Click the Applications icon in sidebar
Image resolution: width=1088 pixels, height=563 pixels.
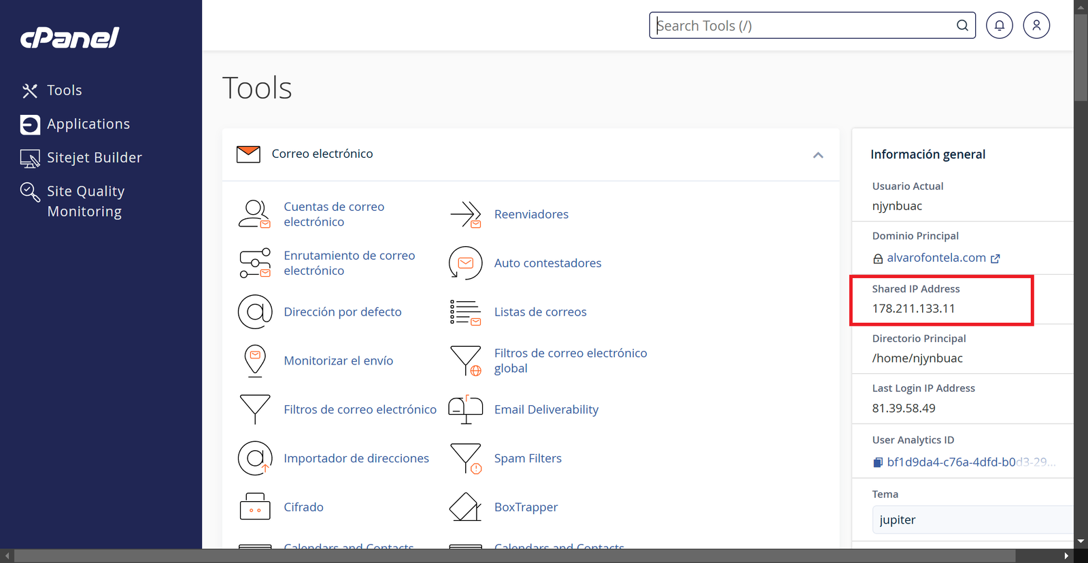tap(30, 124)
